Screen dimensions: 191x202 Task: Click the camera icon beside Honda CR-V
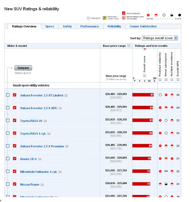coord(39,159)
